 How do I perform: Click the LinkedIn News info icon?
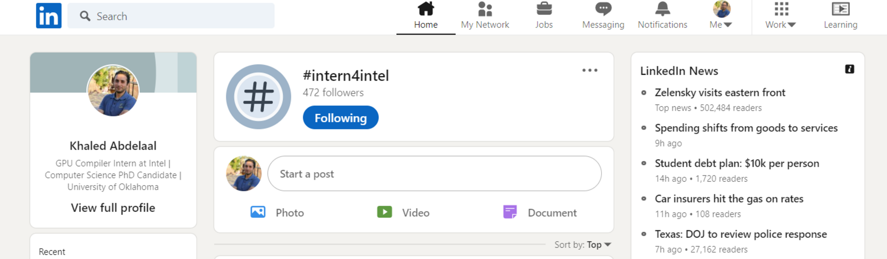[x=849, y=69]
